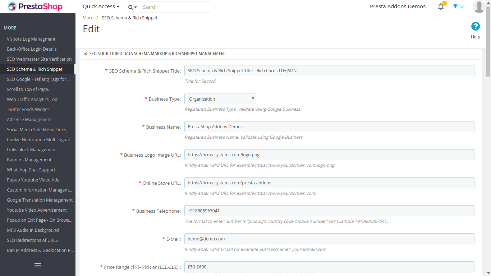Open Cookie Notification Multilingual menu item
Viewport: 491px width, 276px height.
[x=38, y=139]
